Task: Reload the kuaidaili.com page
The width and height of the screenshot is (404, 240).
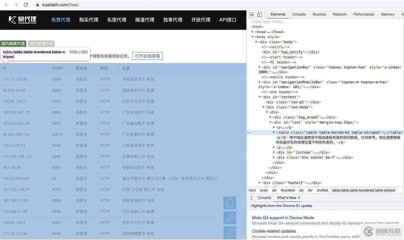Action: coord(26,5)
